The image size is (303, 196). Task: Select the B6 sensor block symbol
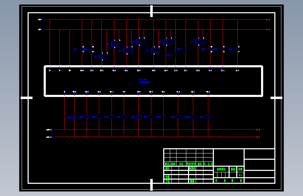coord(167,42)
